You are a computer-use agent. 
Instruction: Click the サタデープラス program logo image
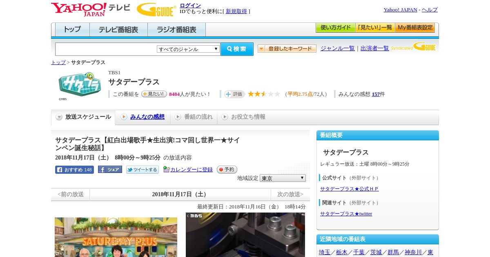click(x=80, y=86)
